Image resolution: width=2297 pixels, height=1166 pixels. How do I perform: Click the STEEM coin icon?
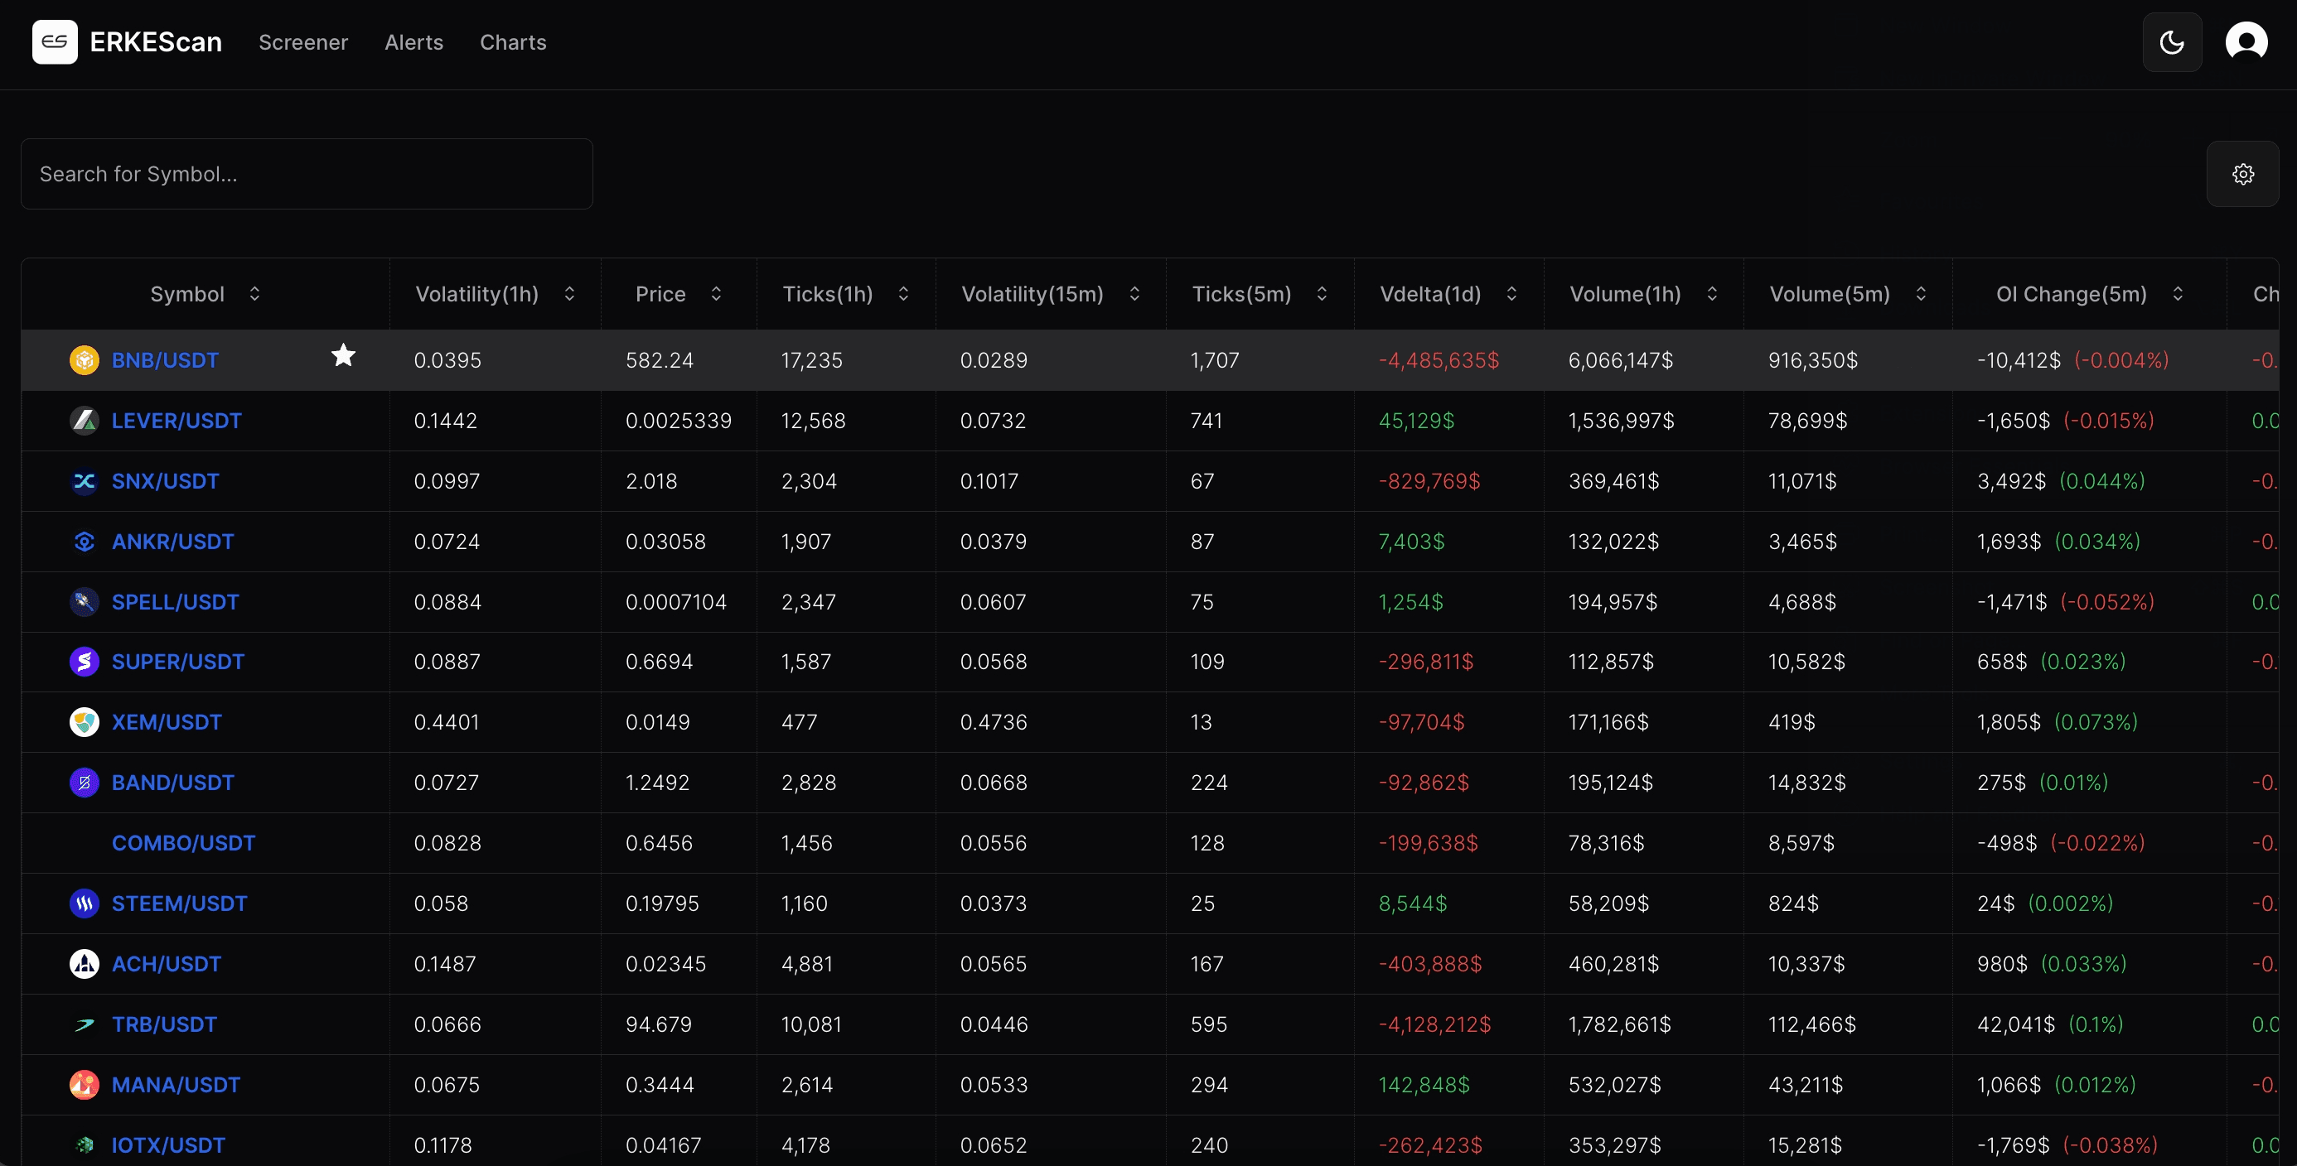point(84,904)
